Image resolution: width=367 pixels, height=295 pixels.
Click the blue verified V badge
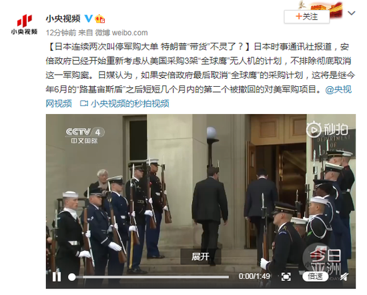(89, 18)
